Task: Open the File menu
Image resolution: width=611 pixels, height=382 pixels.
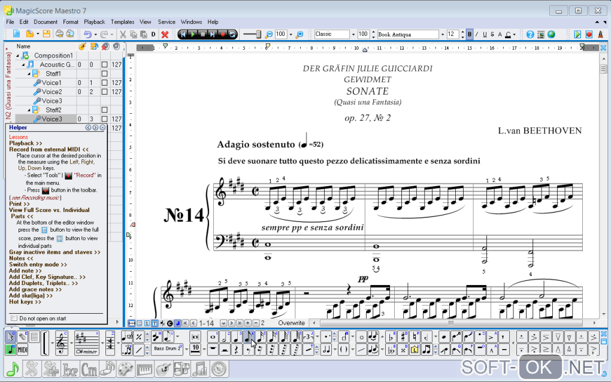Action: click(x=10, y=22)
